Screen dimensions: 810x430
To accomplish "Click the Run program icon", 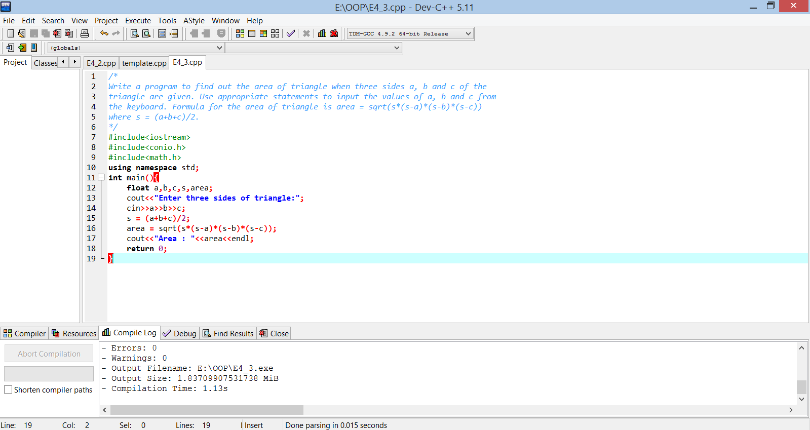I will [252, 33].
